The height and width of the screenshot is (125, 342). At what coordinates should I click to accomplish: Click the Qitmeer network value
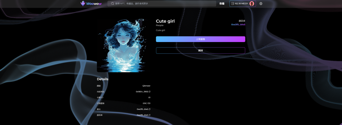(x=146, y=86)
